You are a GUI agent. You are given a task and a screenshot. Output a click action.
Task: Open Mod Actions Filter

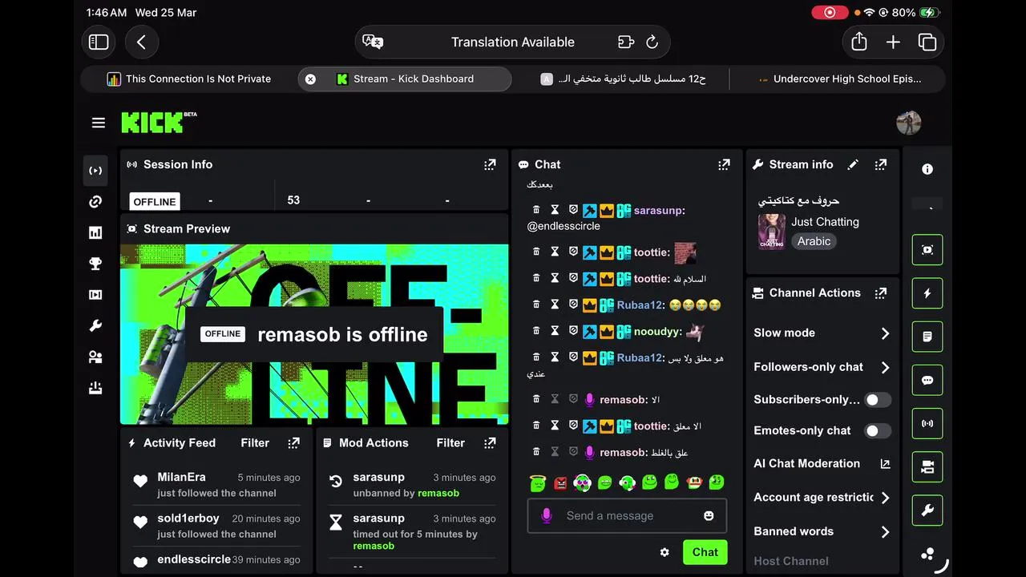pyautogui.click(x=450, y=442)
